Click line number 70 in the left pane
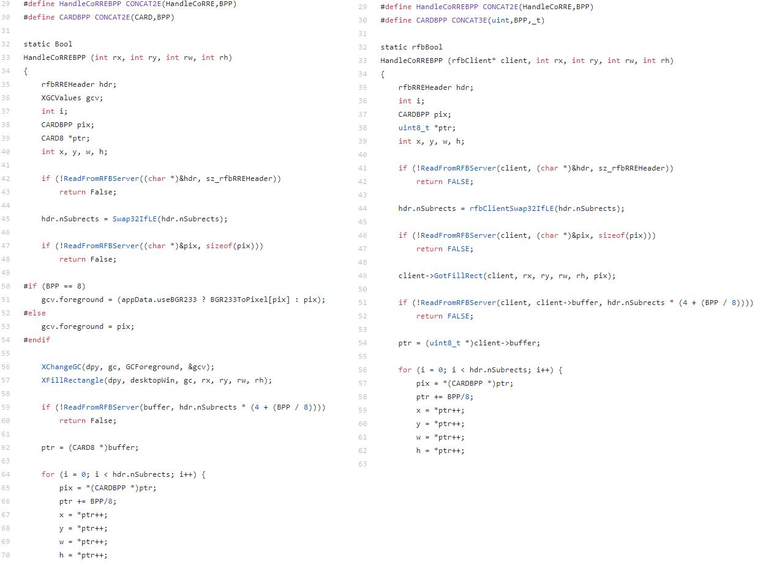 6,555
